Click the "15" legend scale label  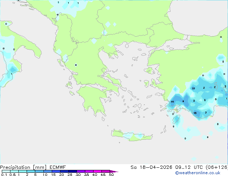tap(53, 175)
